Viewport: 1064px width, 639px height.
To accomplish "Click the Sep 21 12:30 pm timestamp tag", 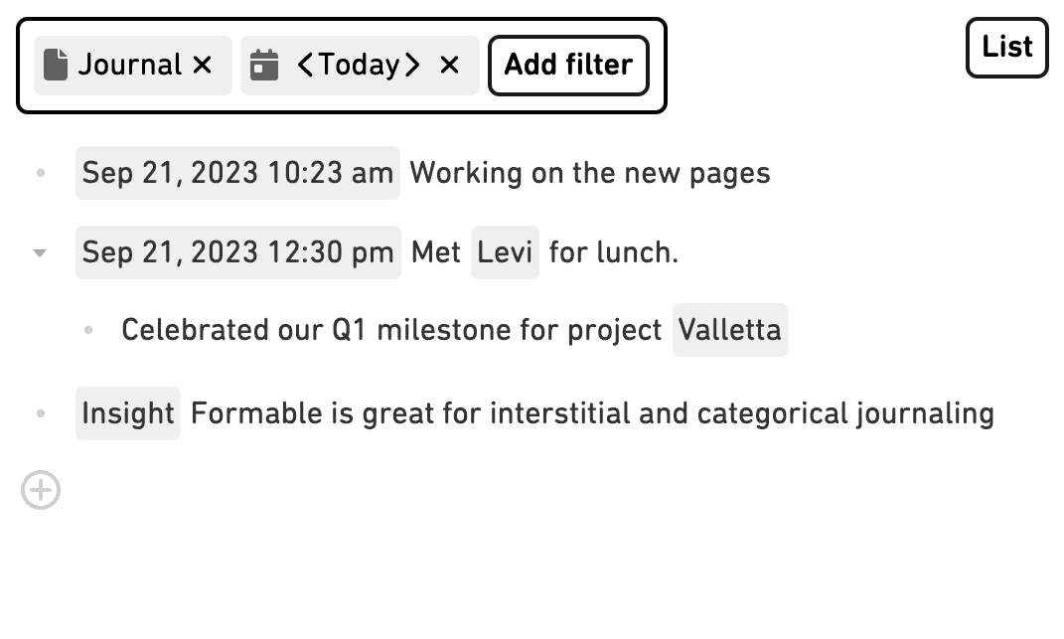I will tap(237, 252).
